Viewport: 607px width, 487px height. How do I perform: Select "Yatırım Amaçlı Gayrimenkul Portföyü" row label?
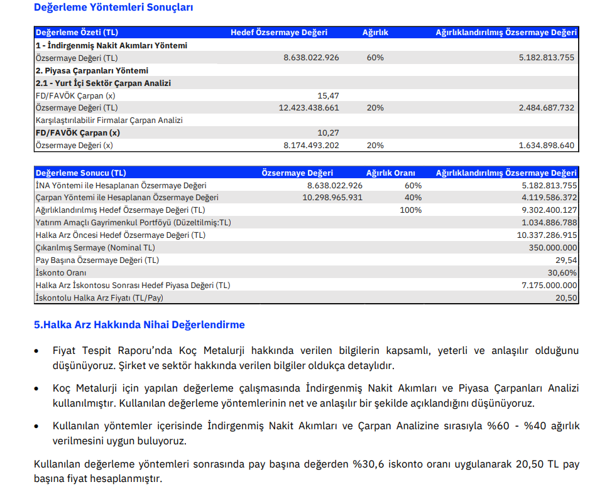coord(133,223)
